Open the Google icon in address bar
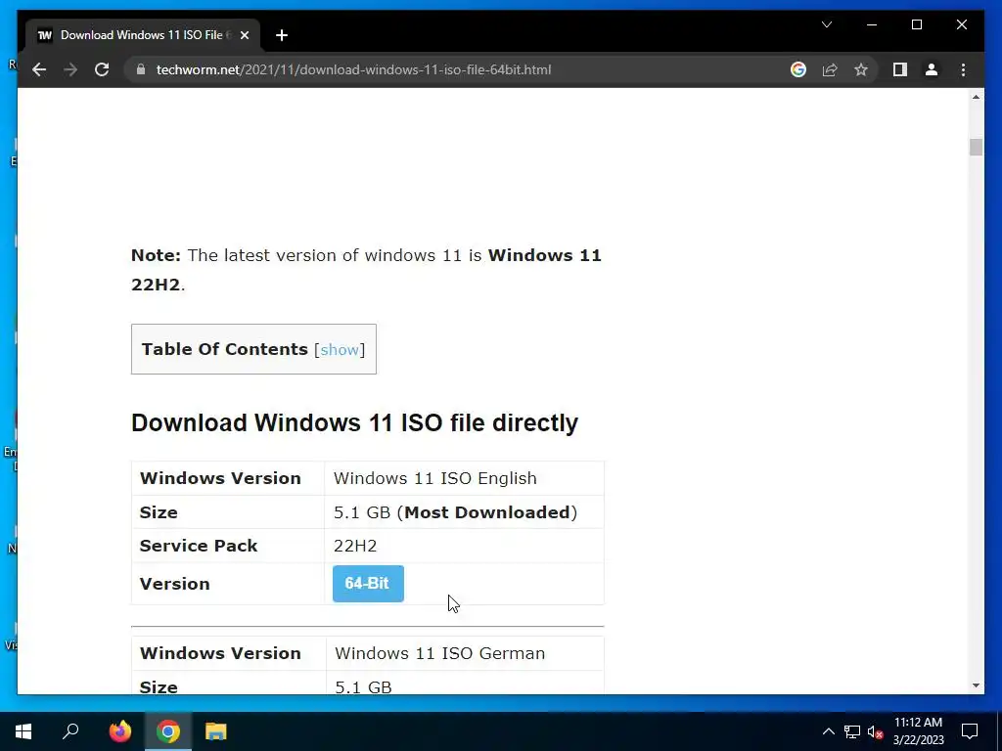 [798, 69]
